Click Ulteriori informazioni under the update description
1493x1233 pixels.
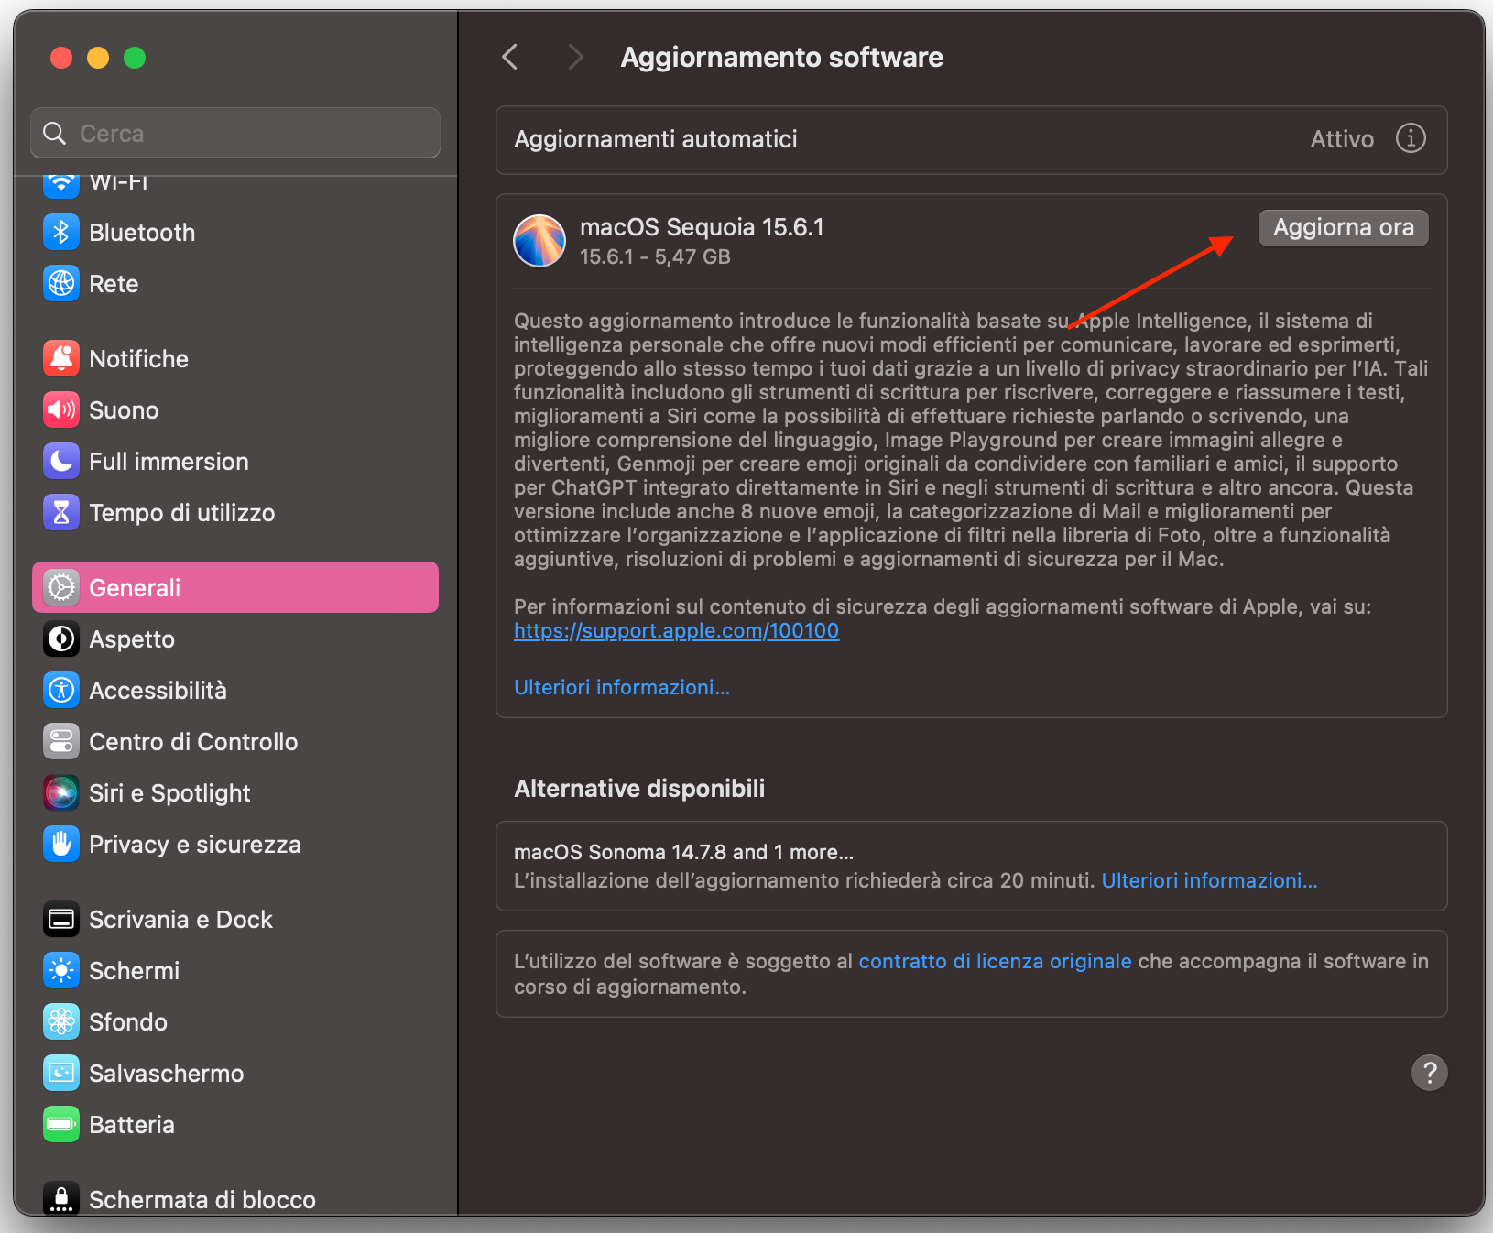pyautogui.click(x=622, y=687)
